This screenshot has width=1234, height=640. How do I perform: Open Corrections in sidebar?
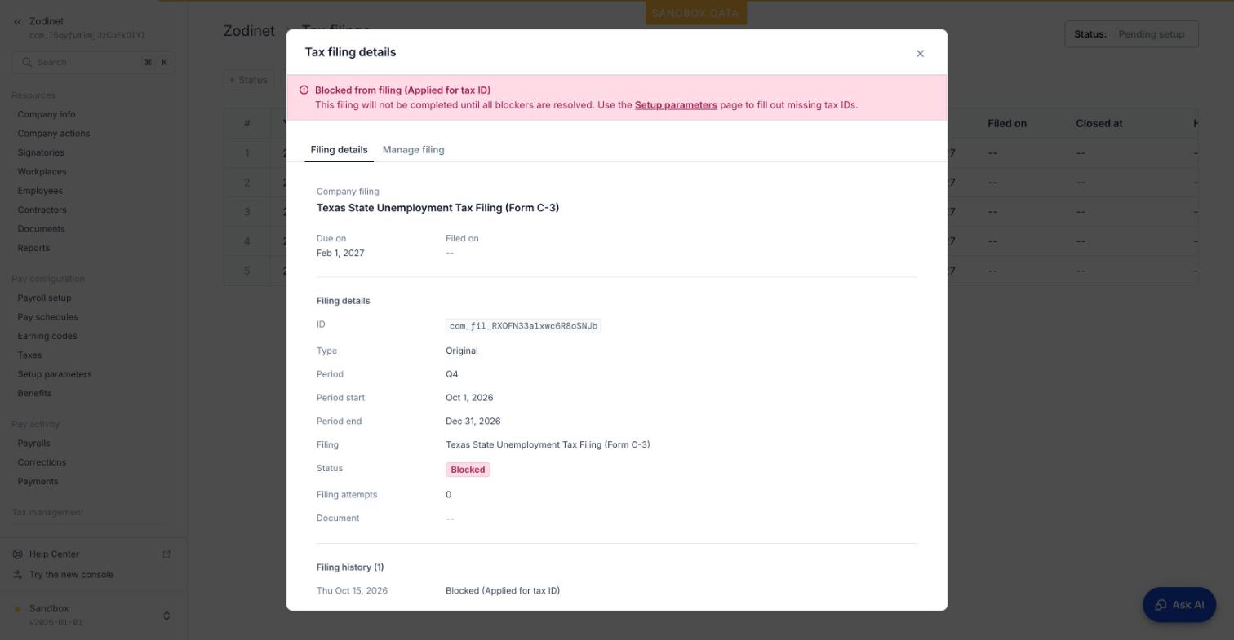pyautogui.click(x=42, y=462)
